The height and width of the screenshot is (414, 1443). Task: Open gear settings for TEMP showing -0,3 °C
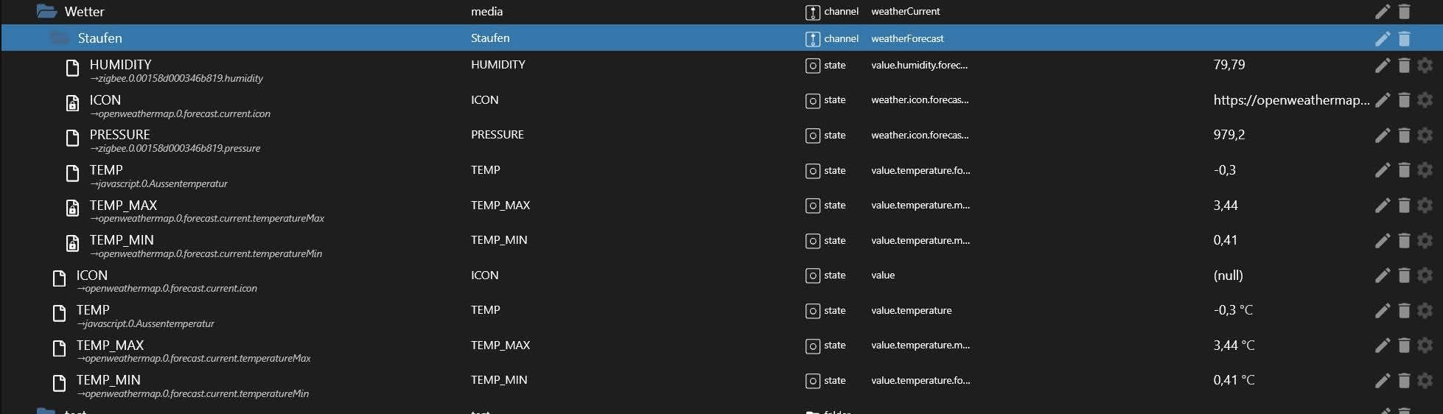coord(1425,311)
